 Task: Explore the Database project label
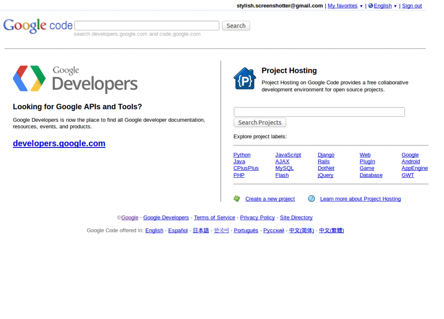[x=371, y=175]
